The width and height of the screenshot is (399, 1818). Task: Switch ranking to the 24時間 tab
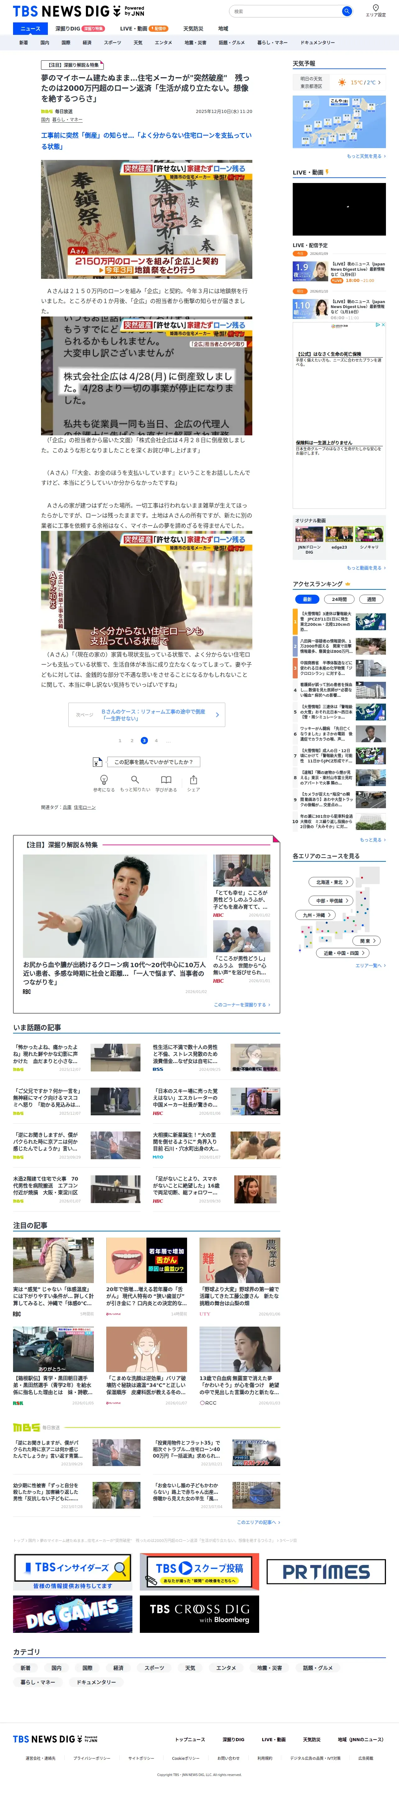pos(339,599)
